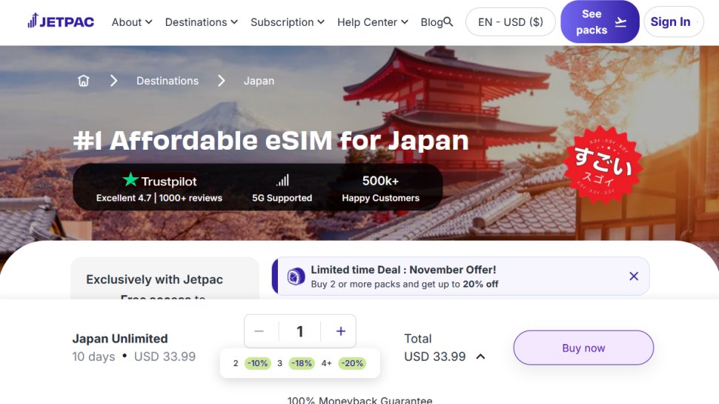Screen dimensions: 719x404
Task: Click the See packs button
Action: pos(600,21)
